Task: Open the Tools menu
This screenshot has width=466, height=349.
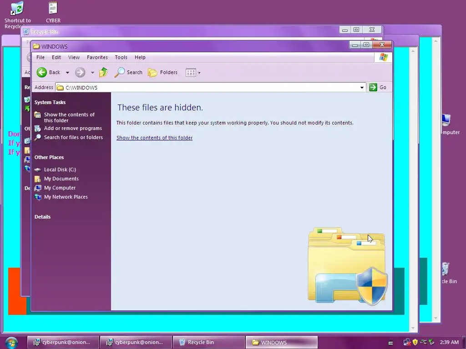Action: [x=121, y=57]
